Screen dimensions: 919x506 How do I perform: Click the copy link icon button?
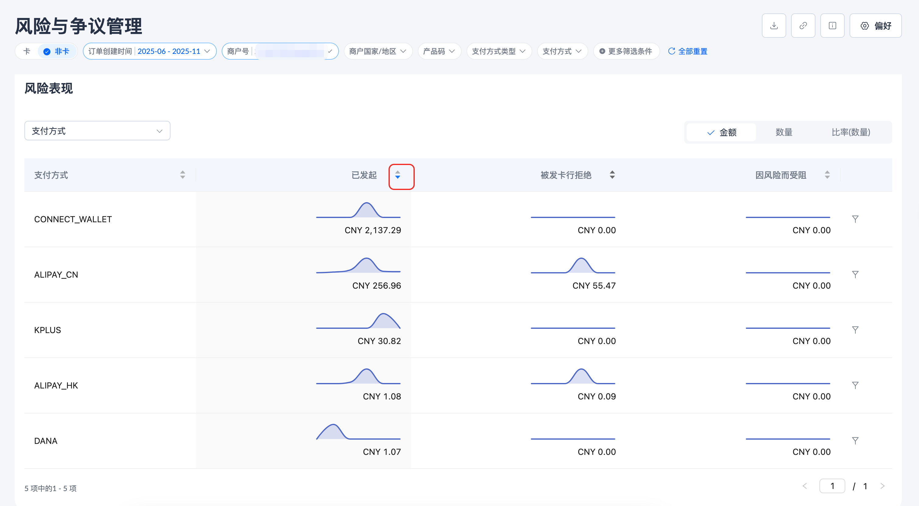[x=803, y=26]
